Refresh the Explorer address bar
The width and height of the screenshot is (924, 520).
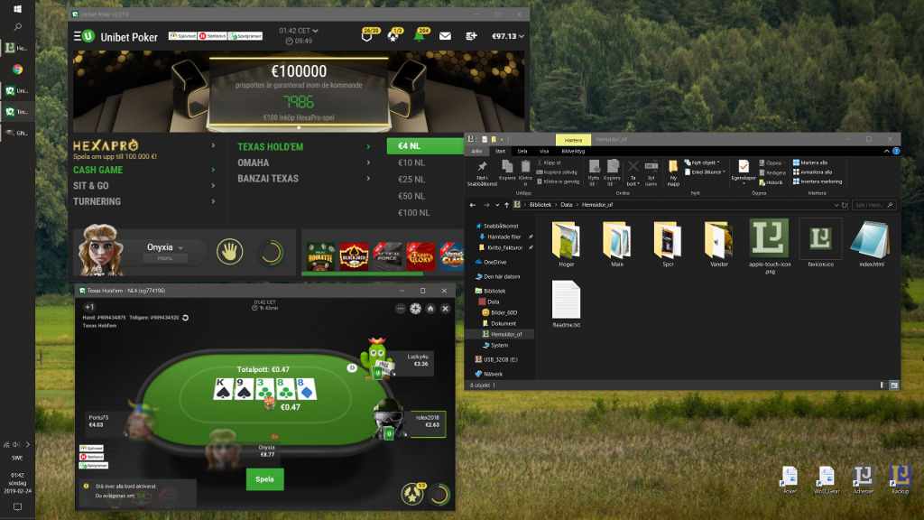(844, 205)
